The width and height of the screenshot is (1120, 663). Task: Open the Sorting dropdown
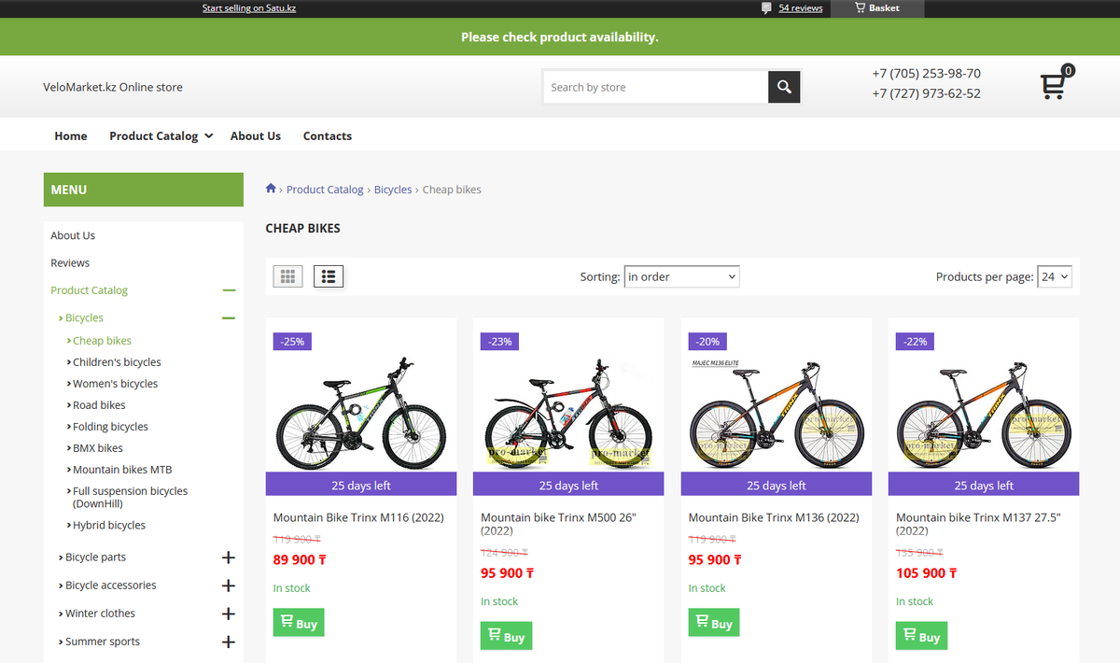click(x=681, y=276)
